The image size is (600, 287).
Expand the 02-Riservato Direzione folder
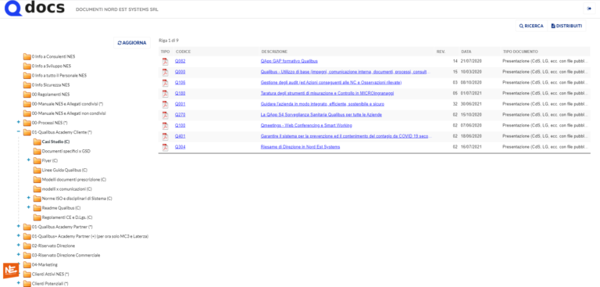[19, 245]
